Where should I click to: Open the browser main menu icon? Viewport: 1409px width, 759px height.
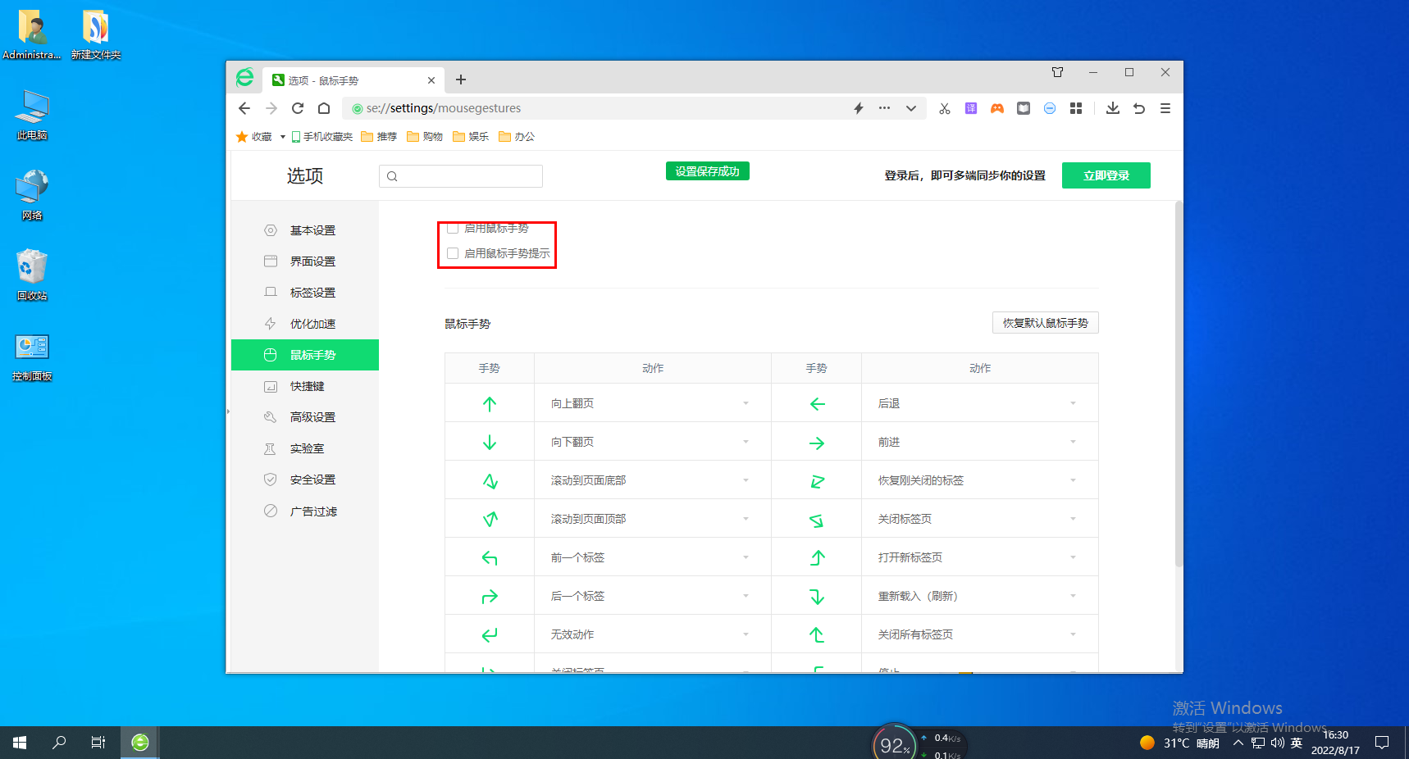pyautogui.click(x=1165, y=108)
